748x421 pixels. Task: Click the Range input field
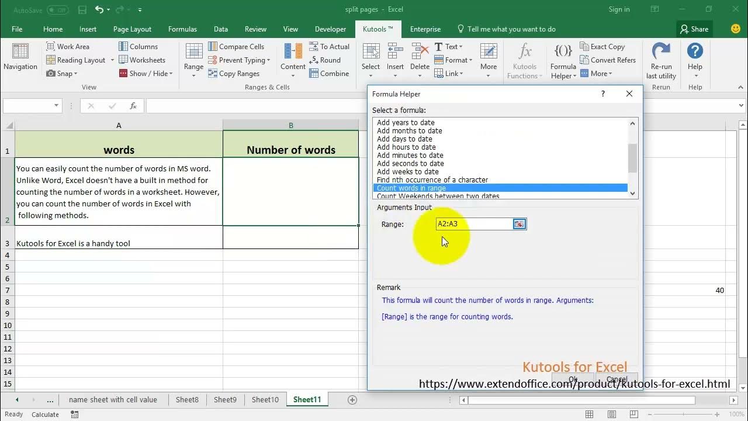coord(475,224)
